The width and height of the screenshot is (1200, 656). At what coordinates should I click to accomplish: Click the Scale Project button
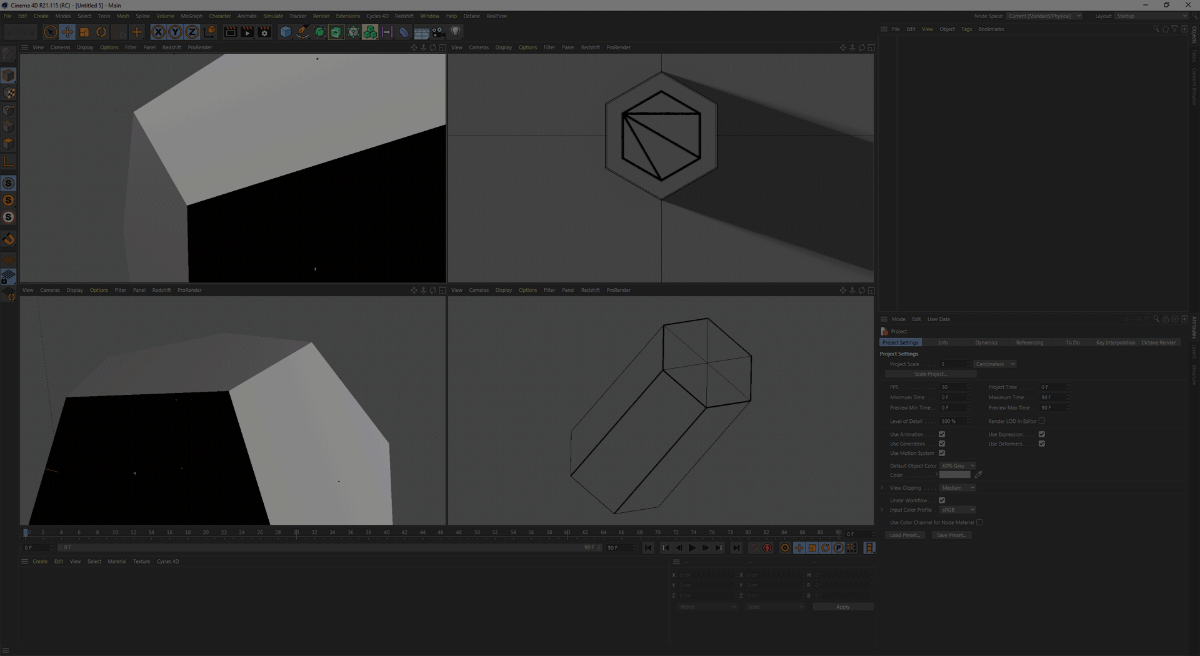[x=931, y=374]
